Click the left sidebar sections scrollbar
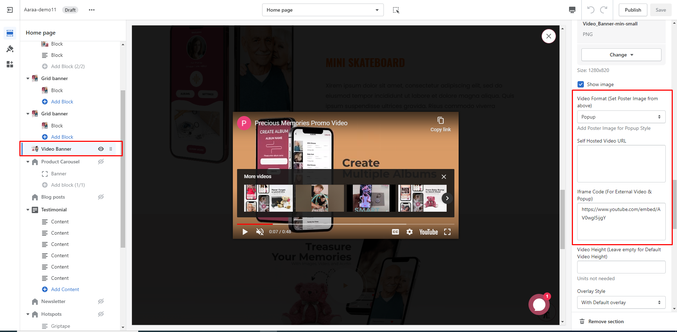677x332 pixels. pos(123,169)
